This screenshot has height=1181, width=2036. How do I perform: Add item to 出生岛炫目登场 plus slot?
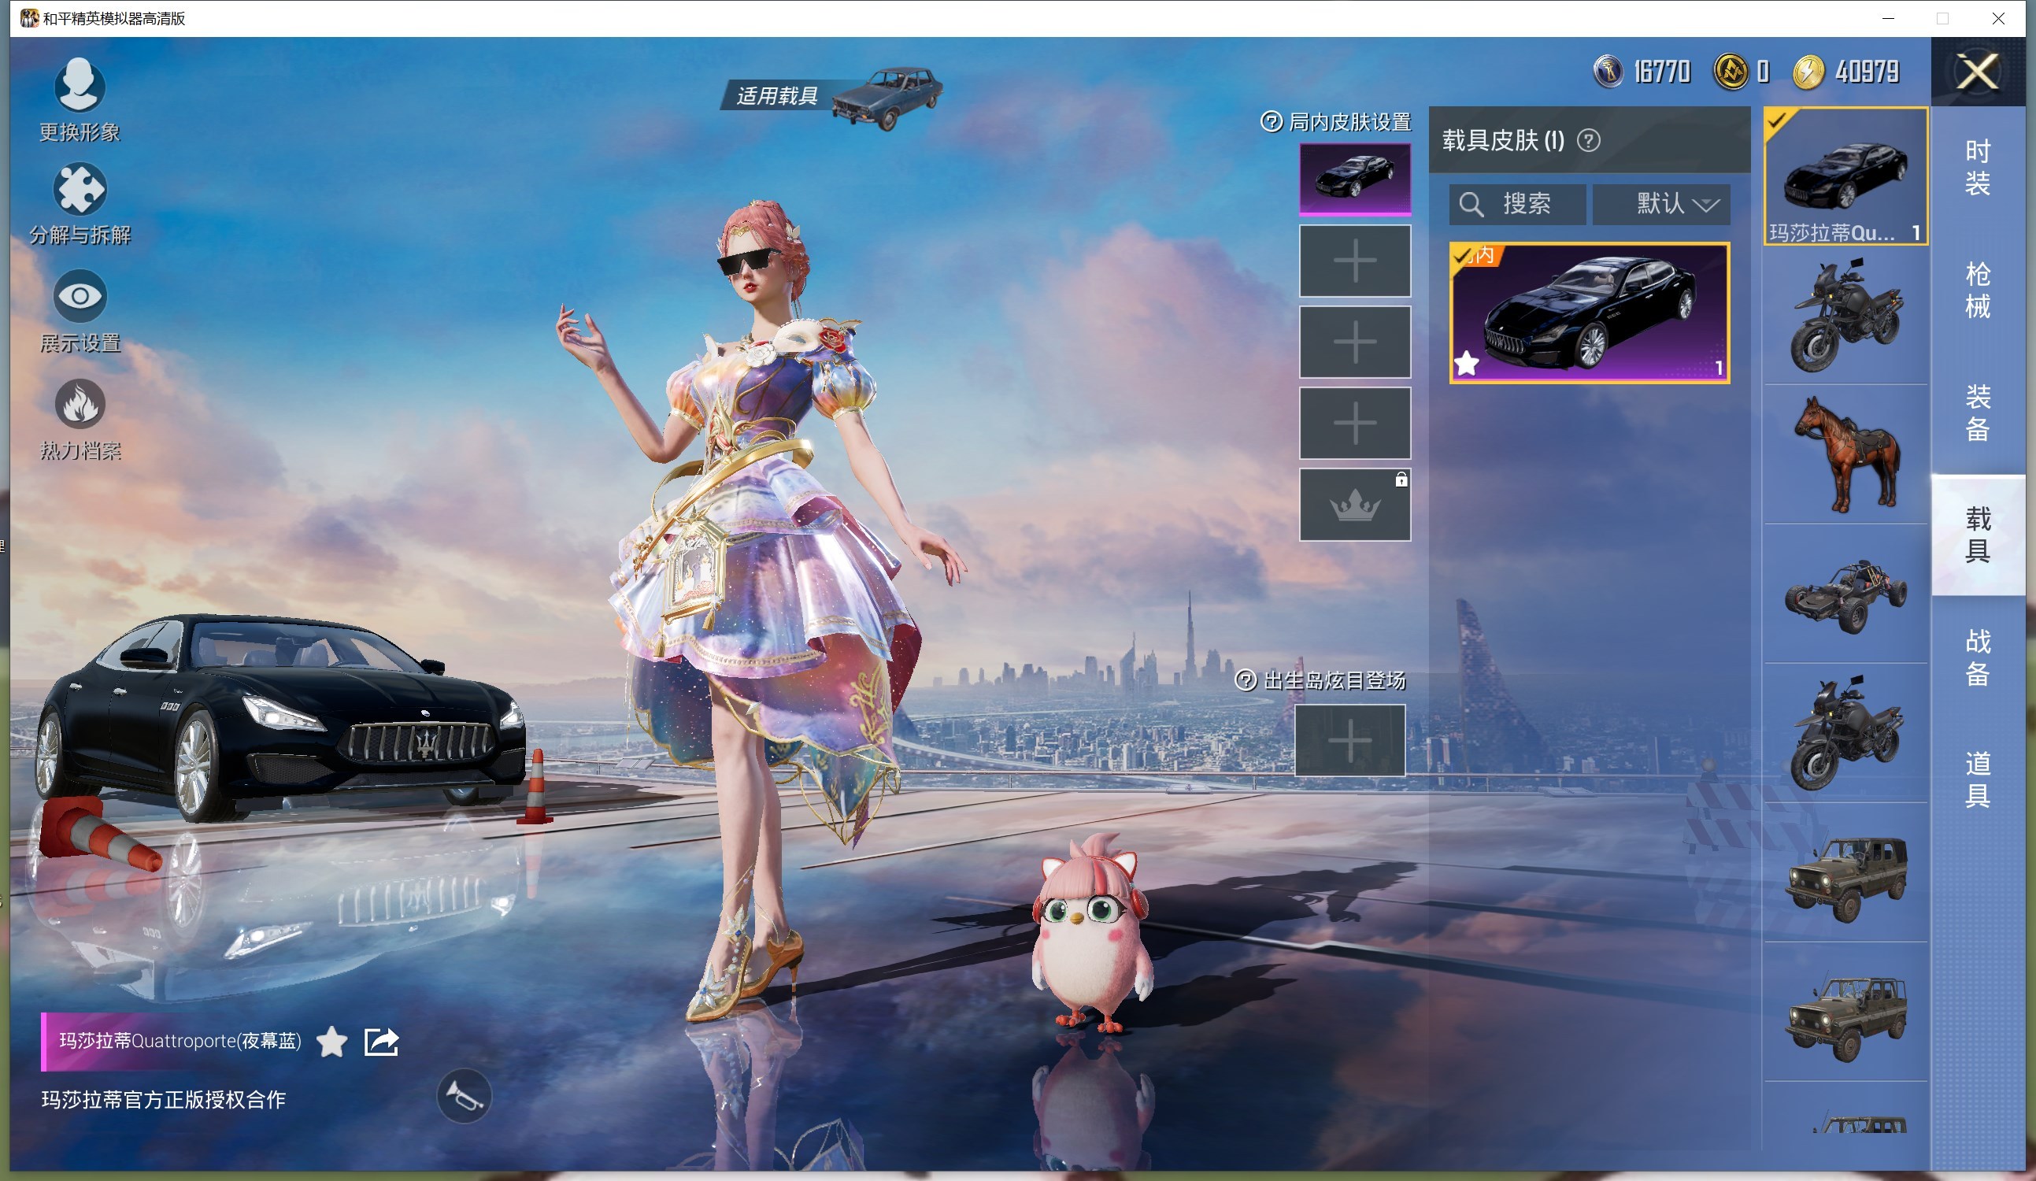1350,740
